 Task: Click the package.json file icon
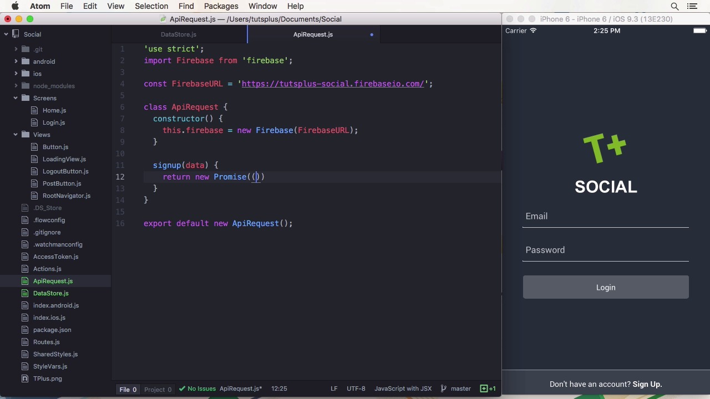coord(25,330)
